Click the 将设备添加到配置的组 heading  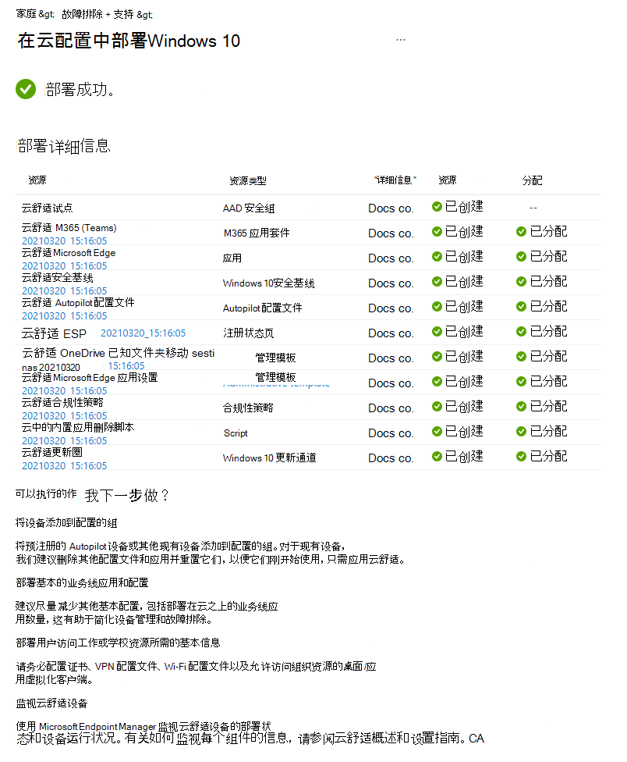(66, 523)
